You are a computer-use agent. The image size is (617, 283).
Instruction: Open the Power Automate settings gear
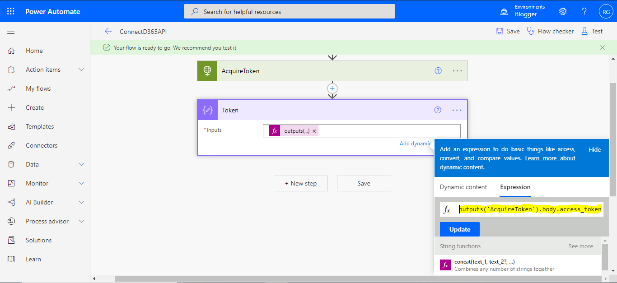click(562, 11)
